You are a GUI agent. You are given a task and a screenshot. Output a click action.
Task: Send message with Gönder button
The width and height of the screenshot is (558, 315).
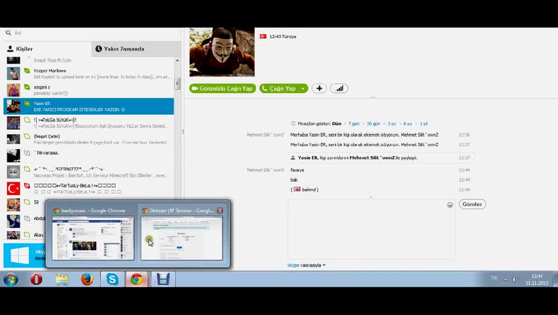pyautogui.click(x=472, y=204)
